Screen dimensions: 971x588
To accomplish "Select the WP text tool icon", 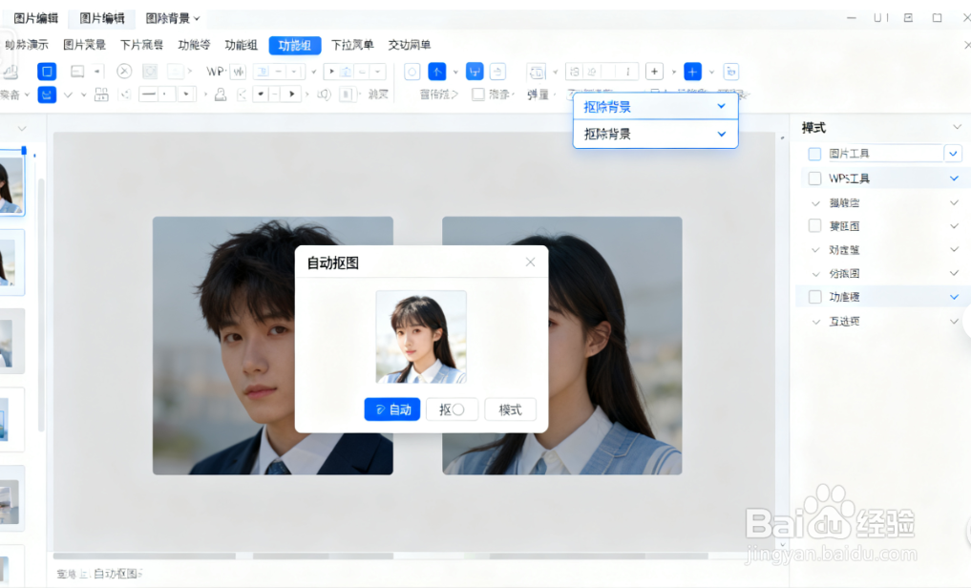I will point(216,71).
